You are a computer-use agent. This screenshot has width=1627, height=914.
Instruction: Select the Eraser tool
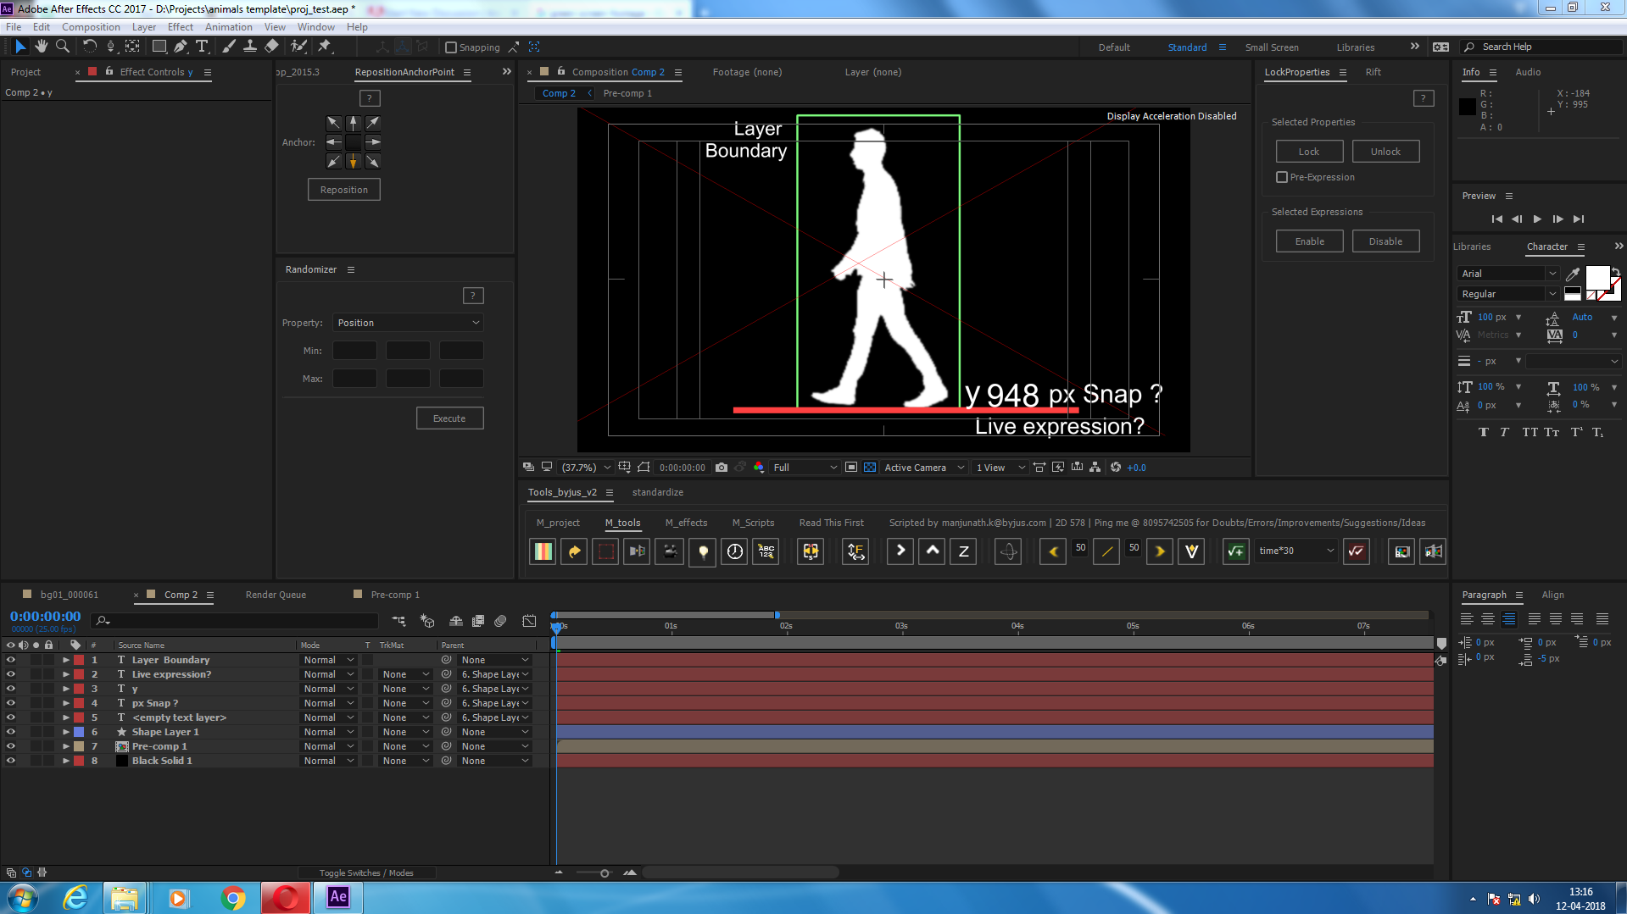[x=271, y=47]
